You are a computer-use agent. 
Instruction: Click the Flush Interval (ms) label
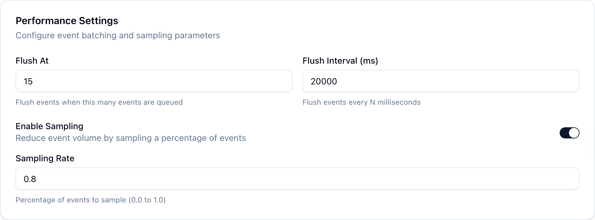[340, 61]
